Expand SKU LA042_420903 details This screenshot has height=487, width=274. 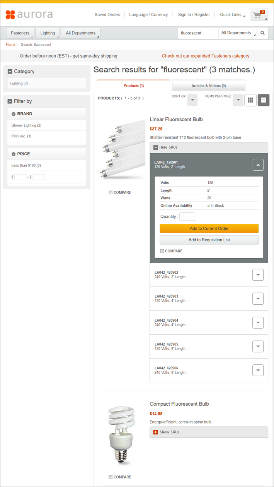click(x=258, y=298)
